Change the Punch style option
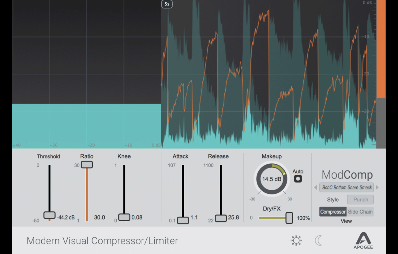Image resolution: width=398 pixels, height=254 pixels. click(x=360, y=200)
